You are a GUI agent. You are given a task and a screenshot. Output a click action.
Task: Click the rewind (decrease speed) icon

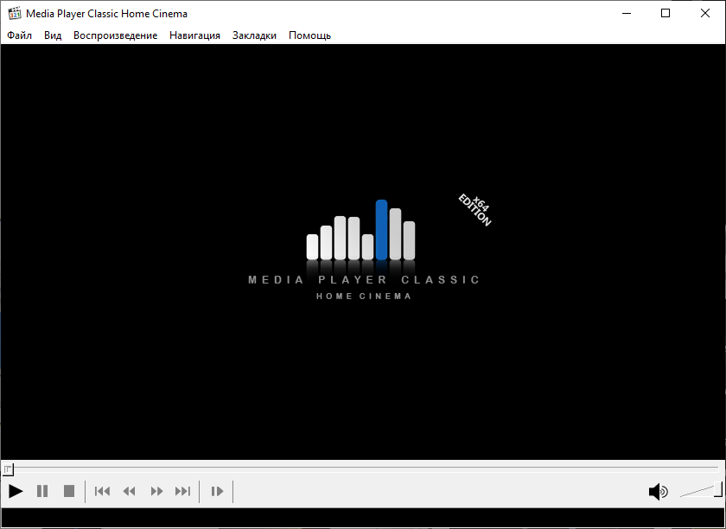point(129,491)
